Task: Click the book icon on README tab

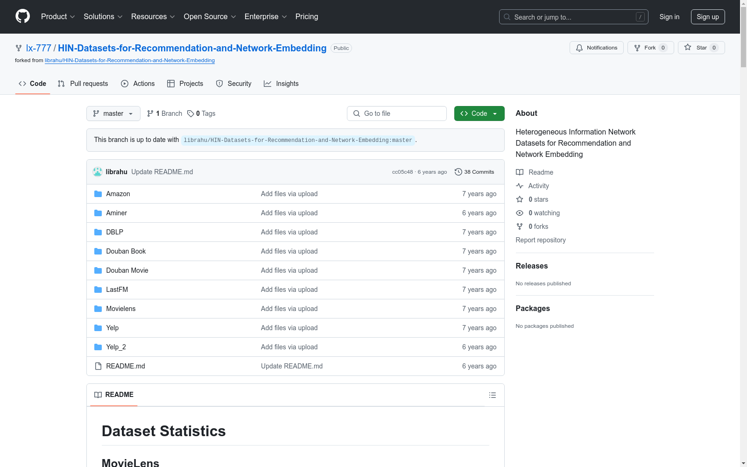Action: point(98,395)
